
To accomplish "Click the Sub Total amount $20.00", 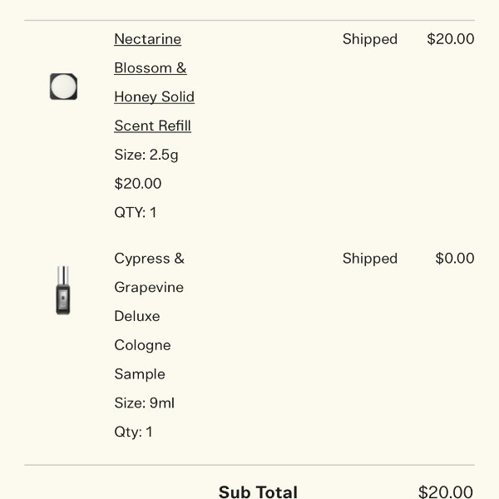I will click(446, 492).
